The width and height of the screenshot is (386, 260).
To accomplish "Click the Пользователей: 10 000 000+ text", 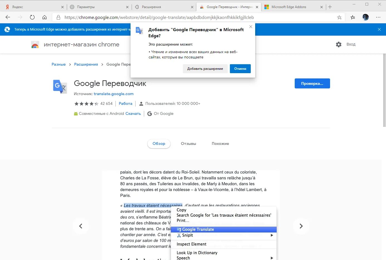I will [173, 104].
